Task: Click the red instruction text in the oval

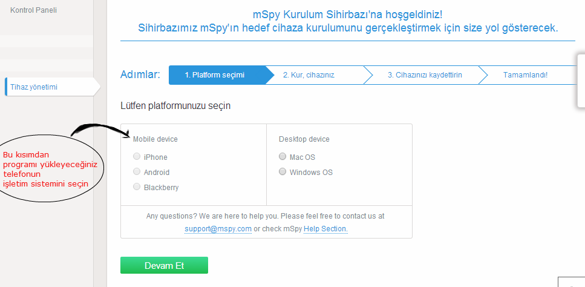Action: pyautogui.click(x=45, y=170)
